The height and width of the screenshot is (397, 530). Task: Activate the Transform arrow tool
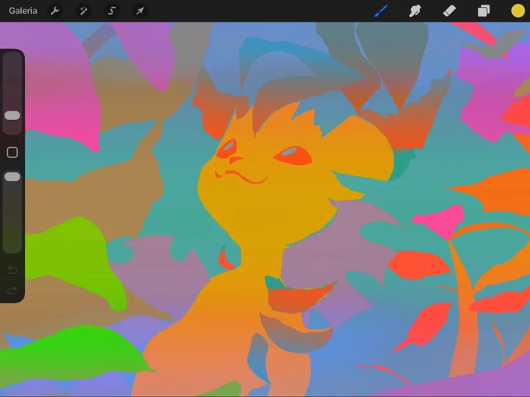[x=140, y=11]
